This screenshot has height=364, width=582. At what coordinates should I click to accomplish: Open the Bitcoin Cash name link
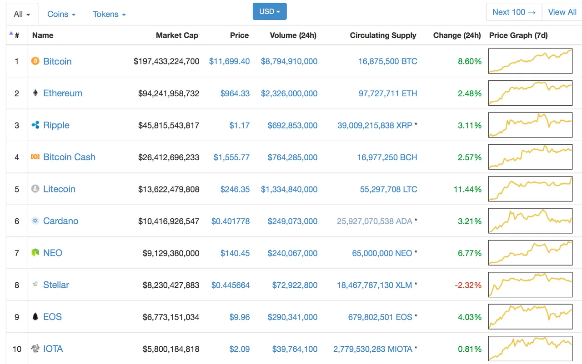click(x=69, y=157)
